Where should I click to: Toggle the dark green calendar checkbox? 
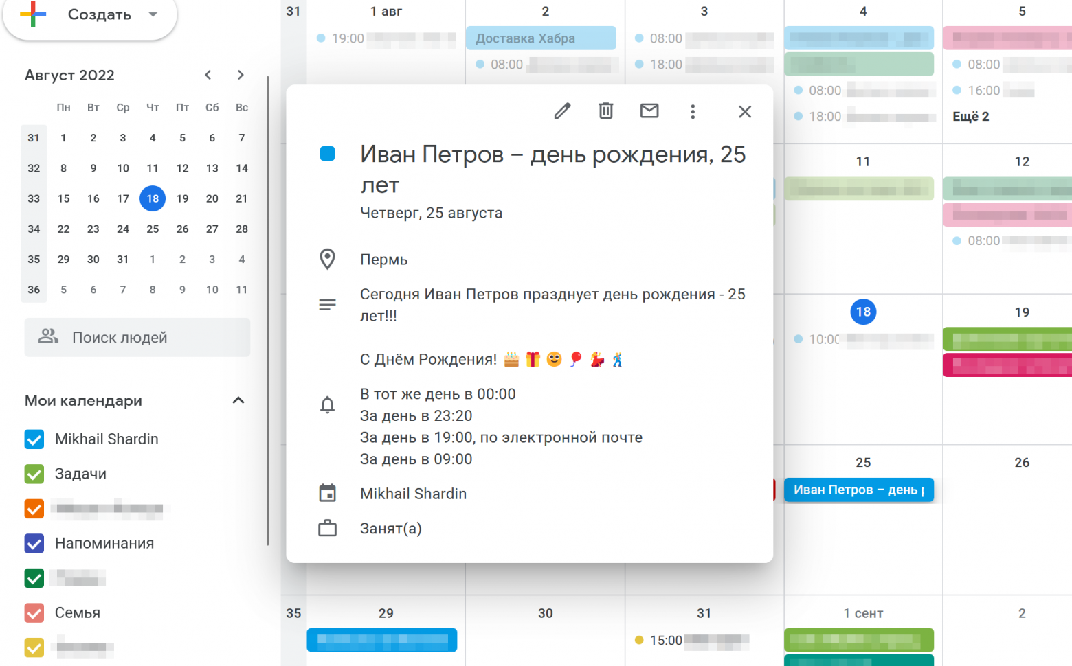pos(34,578)
